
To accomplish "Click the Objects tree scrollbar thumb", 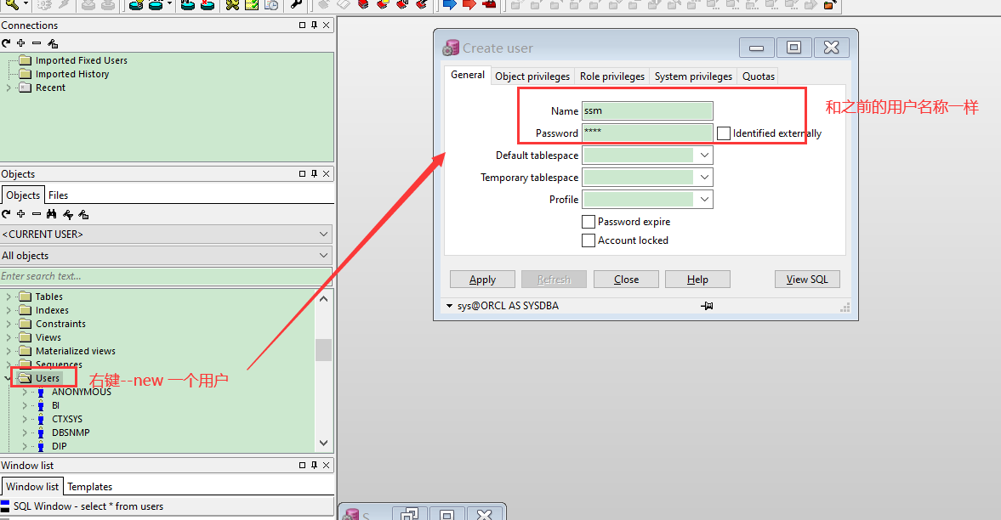I will pos(324,350).
